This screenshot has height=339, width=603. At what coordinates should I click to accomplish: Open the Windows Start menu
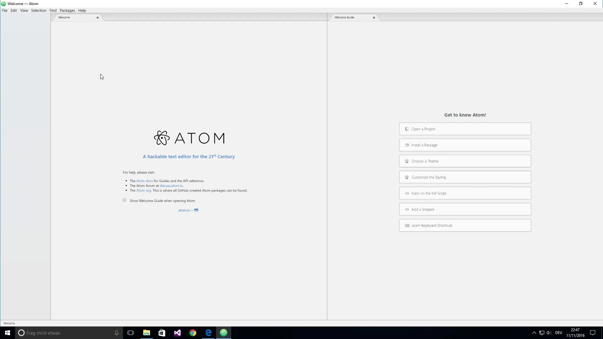[8, 333]
